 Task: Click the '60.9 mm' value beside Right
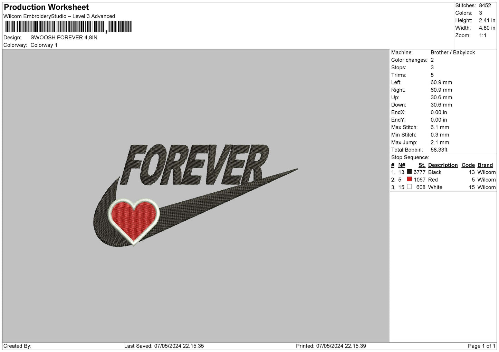(441, 90)
